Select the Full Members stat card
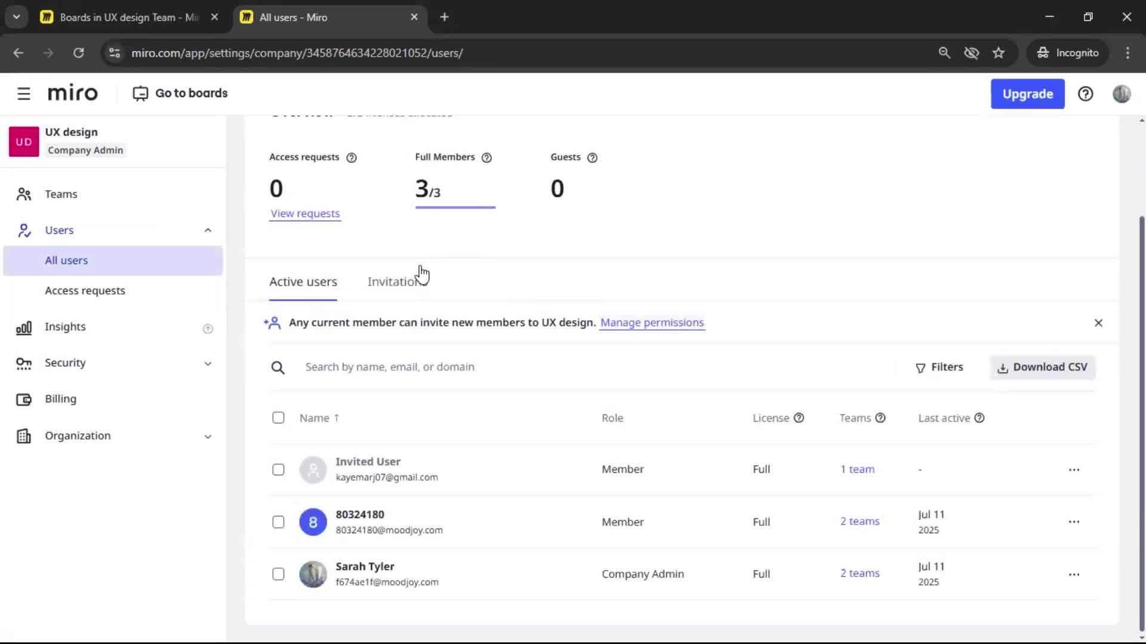Screen dimensions: 1146x644 point(455,180)
